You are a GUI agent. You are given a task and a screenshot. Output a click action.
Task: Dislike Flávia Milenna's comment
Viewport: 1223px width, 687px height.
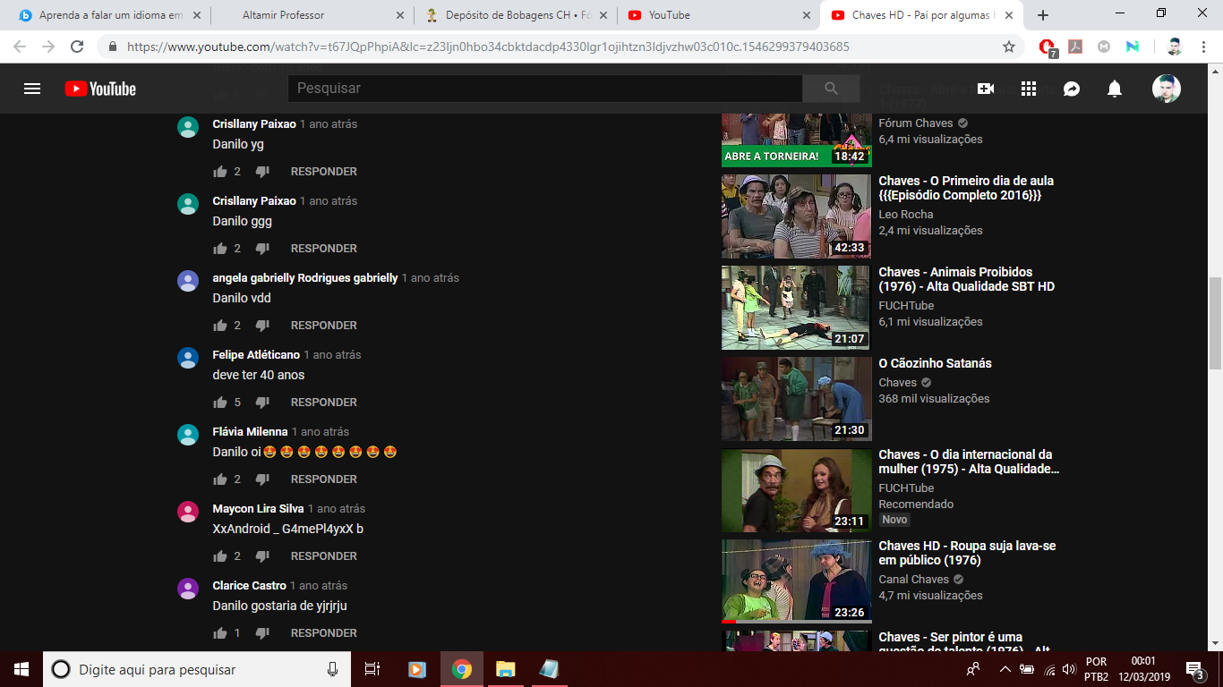(262, 479)
